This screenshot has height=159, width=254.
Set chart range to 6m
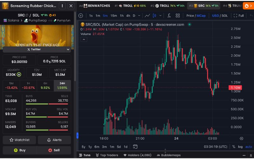(97, 147)
